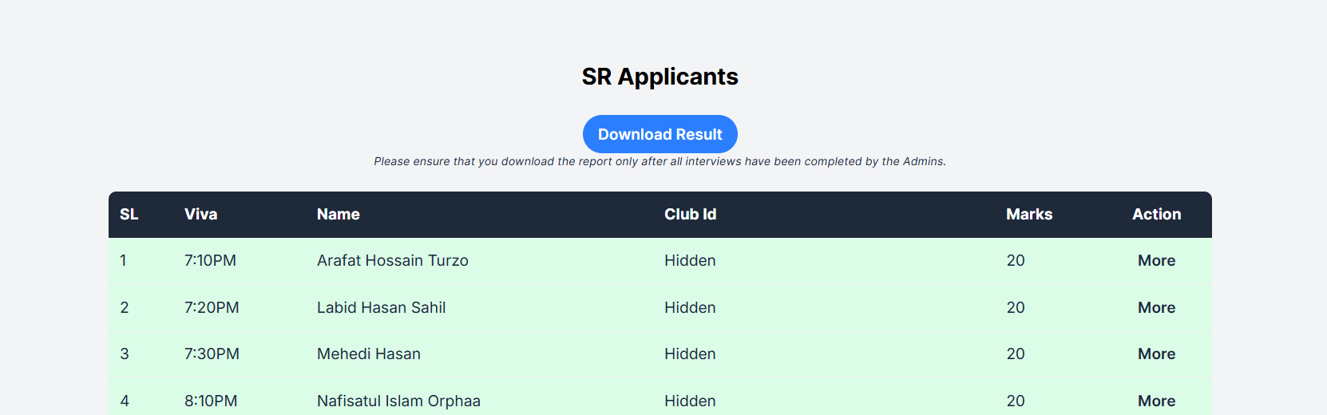The width and height of the screenshot is (1327, 415).
Task: Open More for Labid Hasan Sahil
Action: (x=1156, y=308)
